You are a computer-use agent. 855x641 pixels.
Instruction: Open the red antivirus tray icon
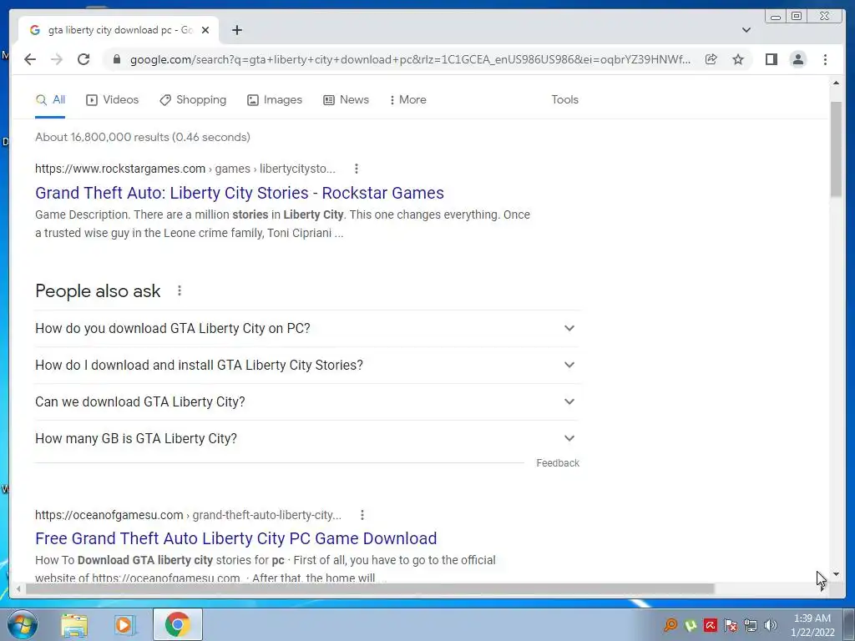(x=711, y=625)
